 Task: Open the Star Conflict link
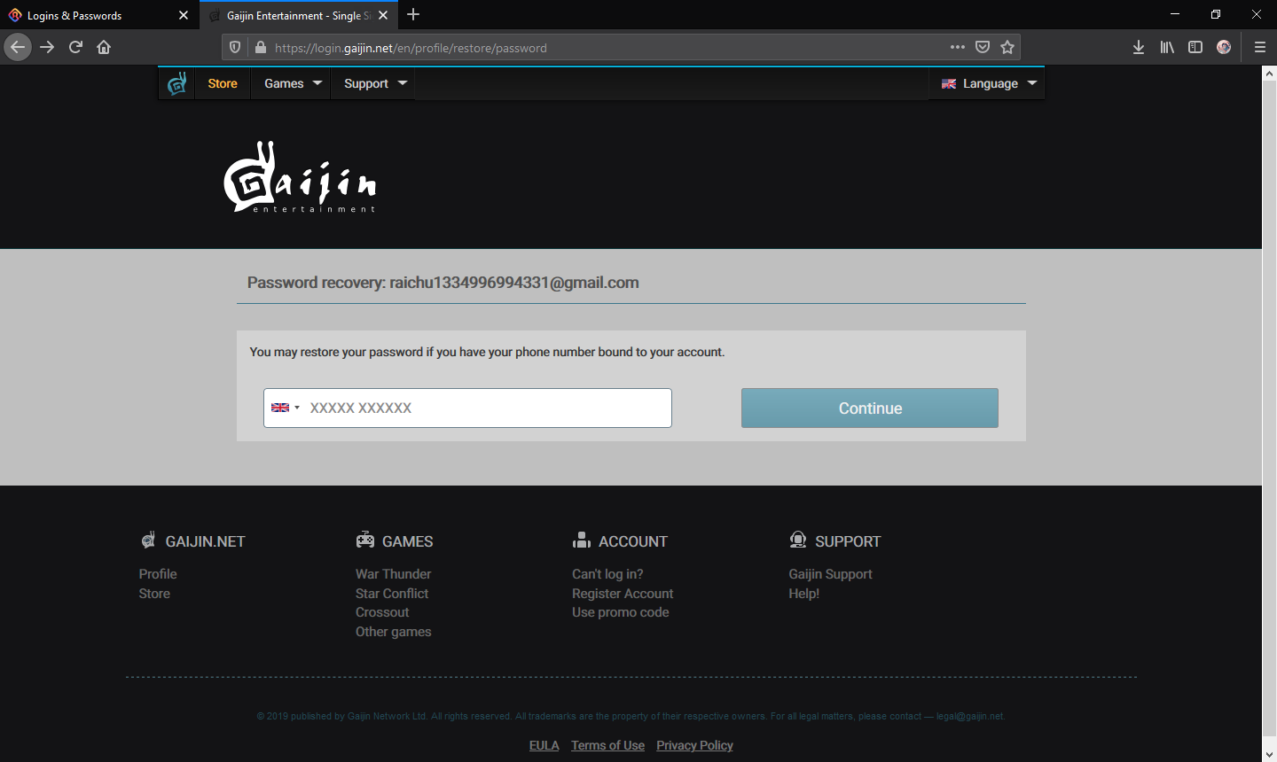(392, 594)
